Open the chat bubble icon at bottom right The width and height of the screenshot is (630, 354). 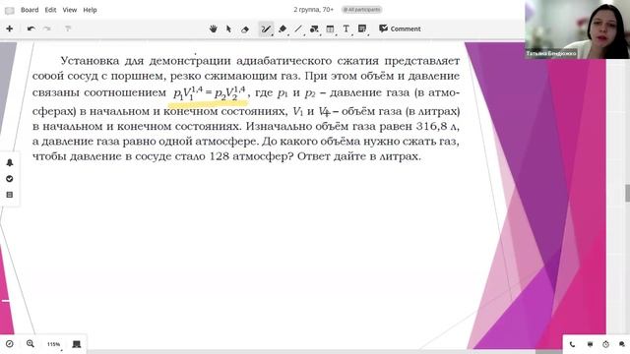(x=622, y=344)
